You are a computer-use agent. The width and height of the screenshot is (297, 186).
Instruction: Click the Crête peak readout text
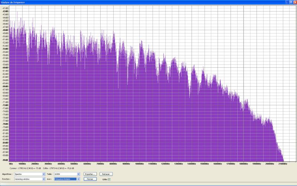[x=58, y=169]
